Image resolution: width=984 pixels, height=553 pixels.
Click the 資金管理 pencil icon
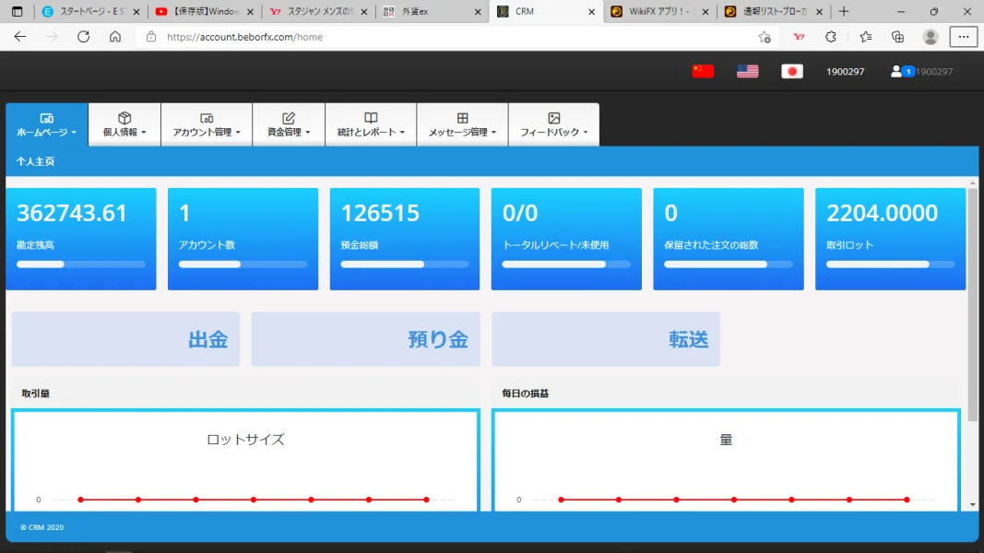tap(288, 117)
